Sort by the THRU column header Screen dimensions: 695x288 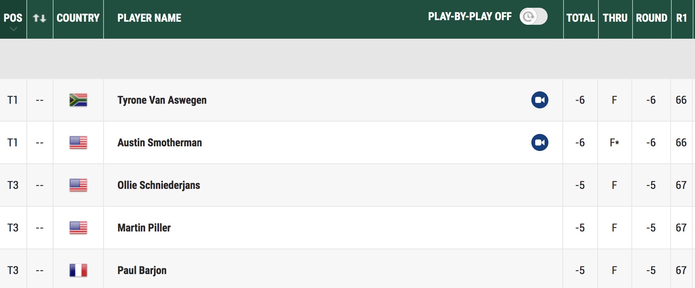point(615,18)
